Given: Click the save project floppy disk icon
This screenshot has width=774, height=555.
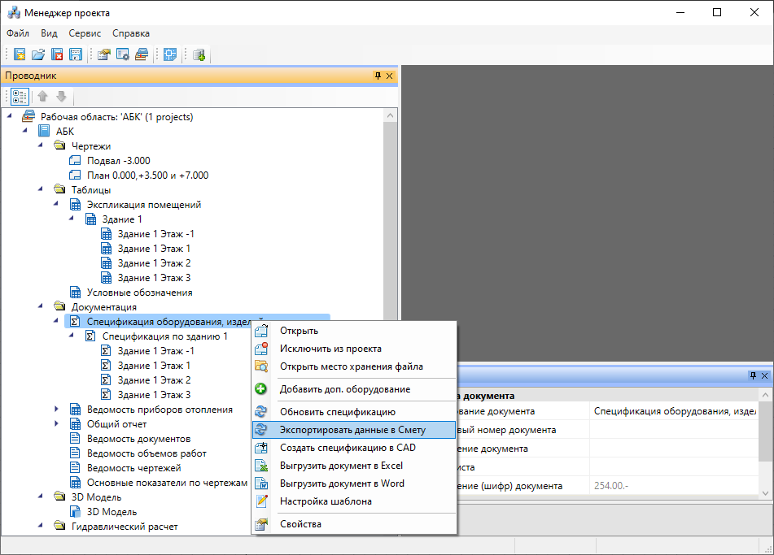Looking at the screenshot, I should coord(76,54).
